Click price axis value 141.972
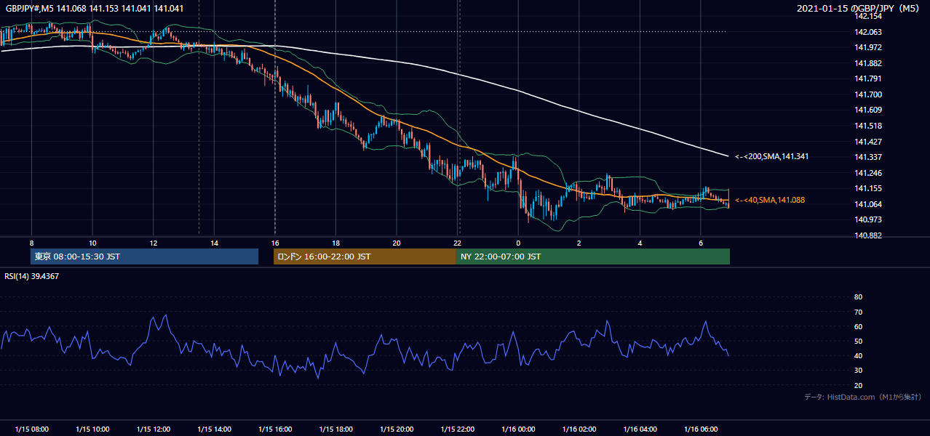930x436 pixels. coord(868,47)
